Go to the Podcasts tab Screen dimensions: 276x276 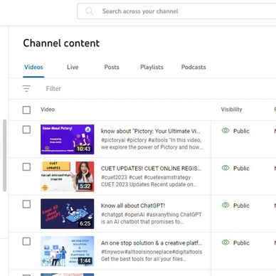tap(193, 67)
